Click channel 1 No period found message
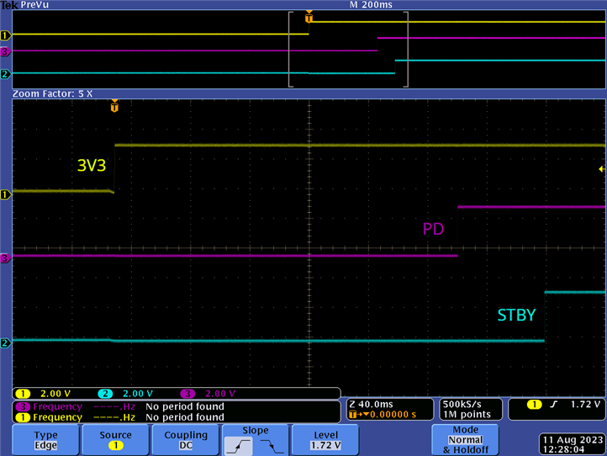 pyautogui.click(x=185, y=417)
